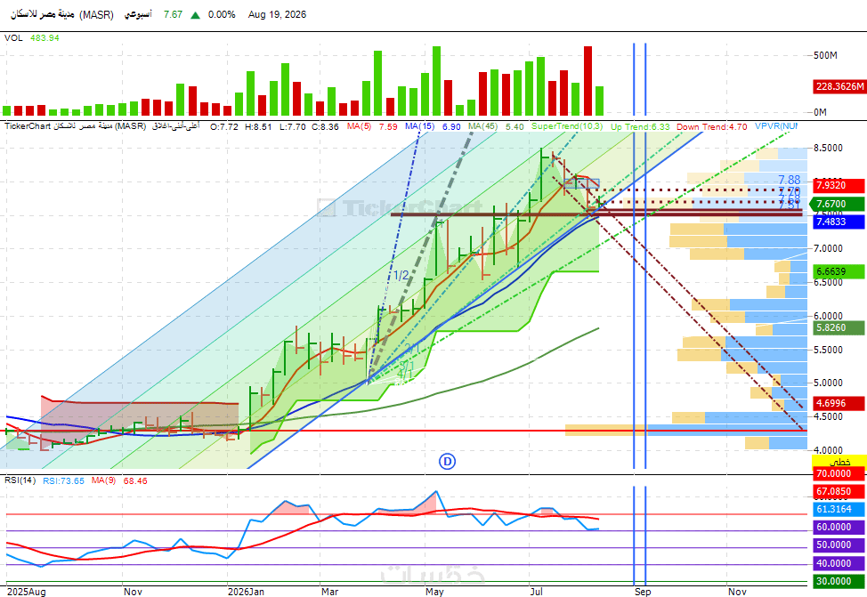The width and height of the screenshot is (867, 597).
Task: Click the RSI:73.65 reading
Action: pos(63,481)
